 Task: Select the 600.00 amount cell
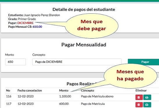(x=64, y=104)
